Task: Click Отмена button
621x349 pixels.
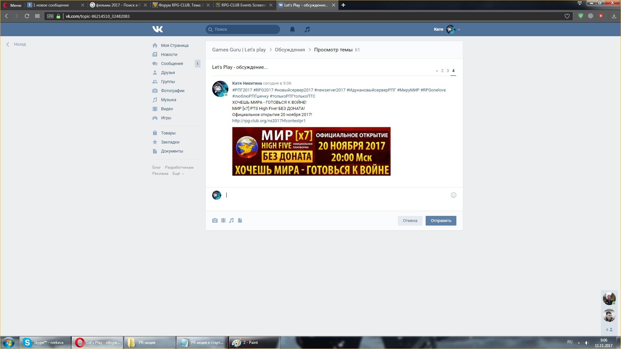Action: click(x=410, y=220)
